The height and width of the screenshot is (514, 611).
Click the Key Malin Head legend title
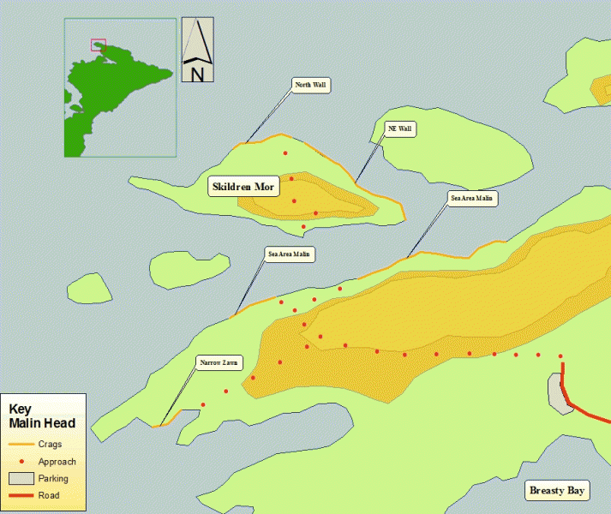[x=41, y=416]
